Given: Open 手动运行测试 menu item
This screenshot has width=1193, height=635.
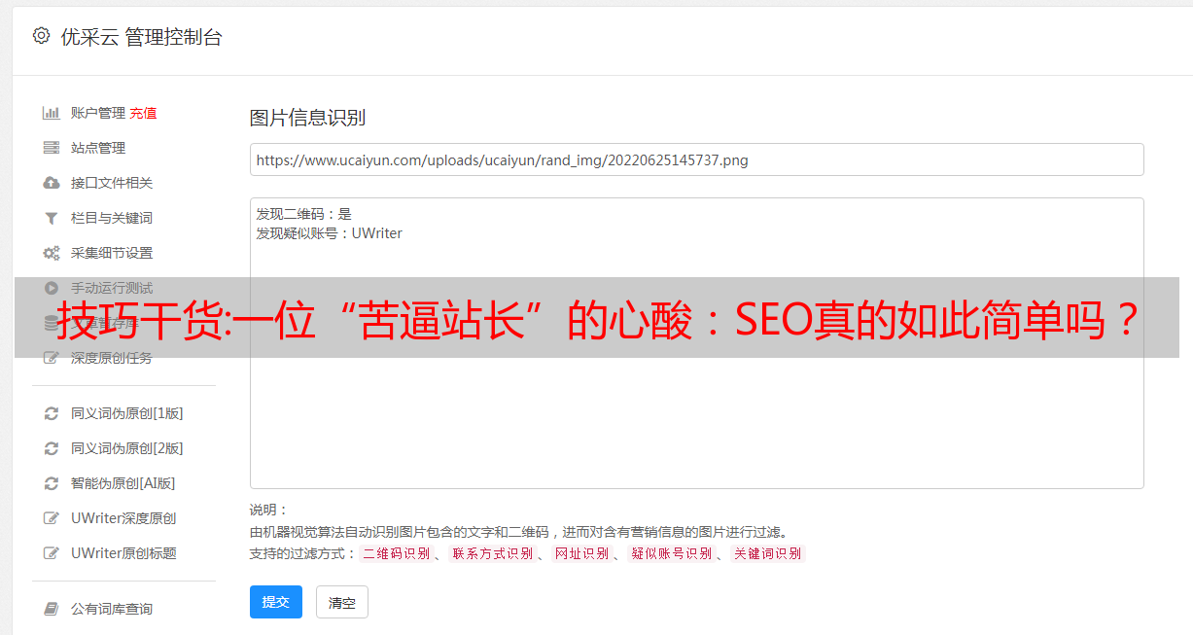Looking at the screenshot, I should click(x=112, y=288).
